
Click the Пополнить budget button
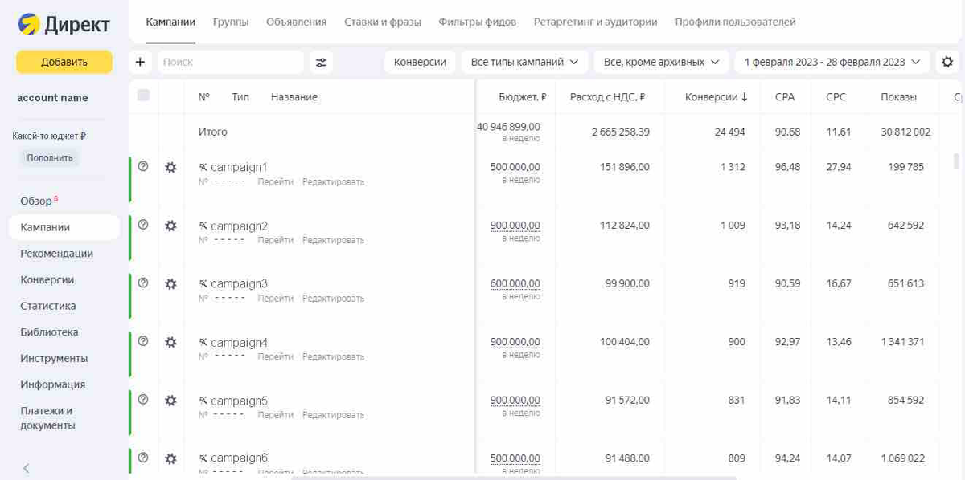(47, 157)
